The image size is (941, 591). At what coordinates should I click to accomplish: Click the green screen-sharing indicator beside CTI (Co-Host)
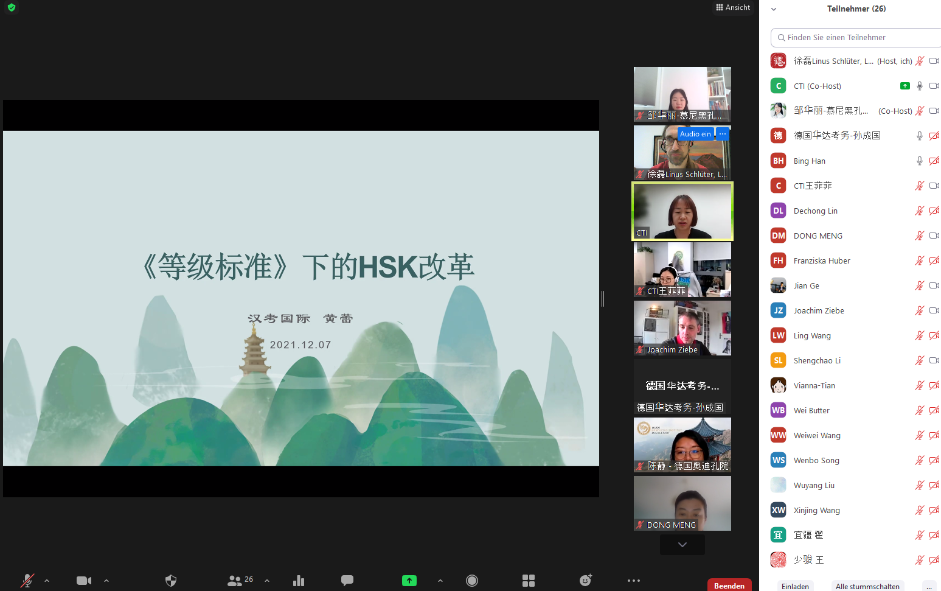click(x=905, y=86)
